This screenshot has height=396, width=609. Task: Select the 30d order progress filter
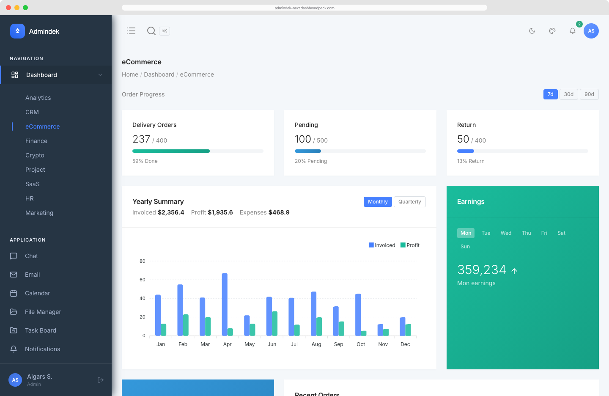pyautogui.click(x=568, y=94)
